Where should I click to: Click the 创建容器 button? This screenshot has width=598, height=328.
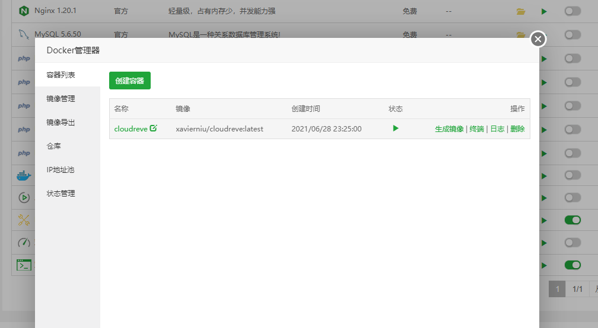(x=130, y=81)
